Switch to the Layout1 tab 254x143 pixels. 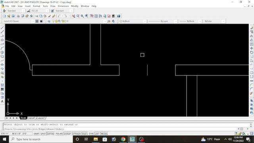(x=32, y=118)
